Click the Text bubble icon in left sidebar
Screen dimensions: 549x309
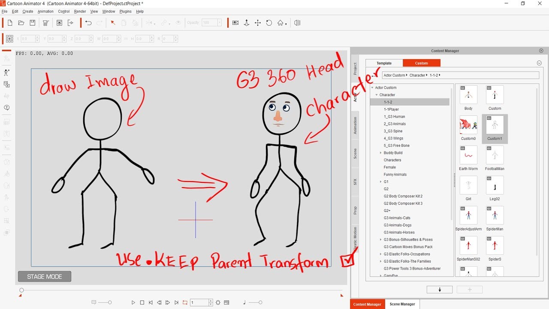click(6, 108)
